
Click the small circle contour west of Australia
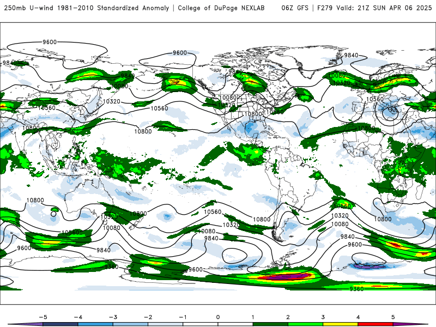pos(53,214)
